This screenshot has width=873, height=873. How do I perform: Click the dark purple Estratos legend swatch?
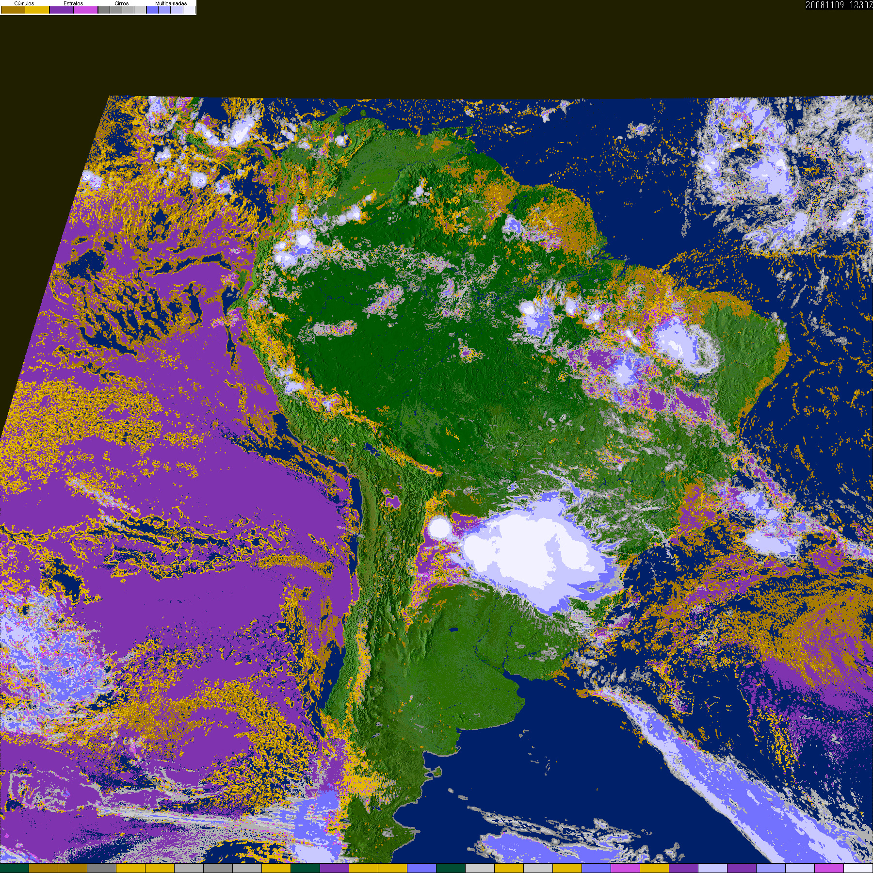pos(62,10)
